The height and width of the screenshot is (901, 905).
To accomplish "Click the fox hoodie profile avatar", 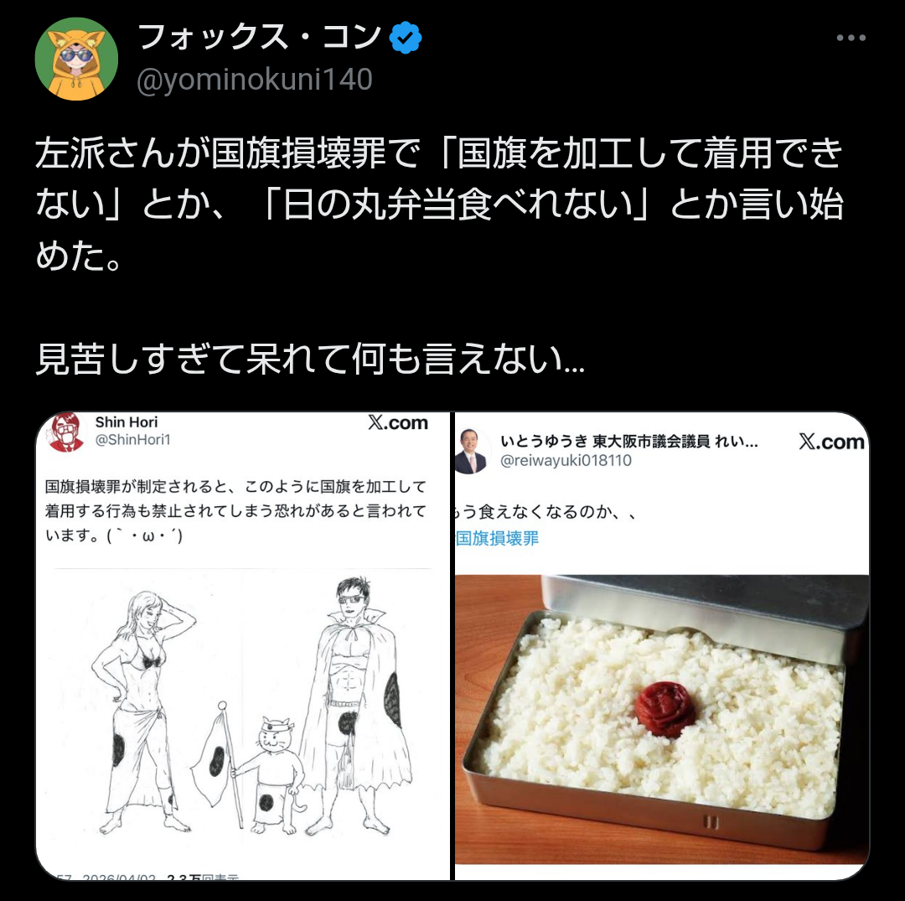I will click(77, 59).
